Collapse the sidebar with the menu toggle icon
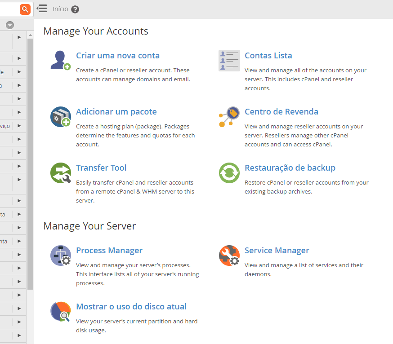 (x=42, y=9)
